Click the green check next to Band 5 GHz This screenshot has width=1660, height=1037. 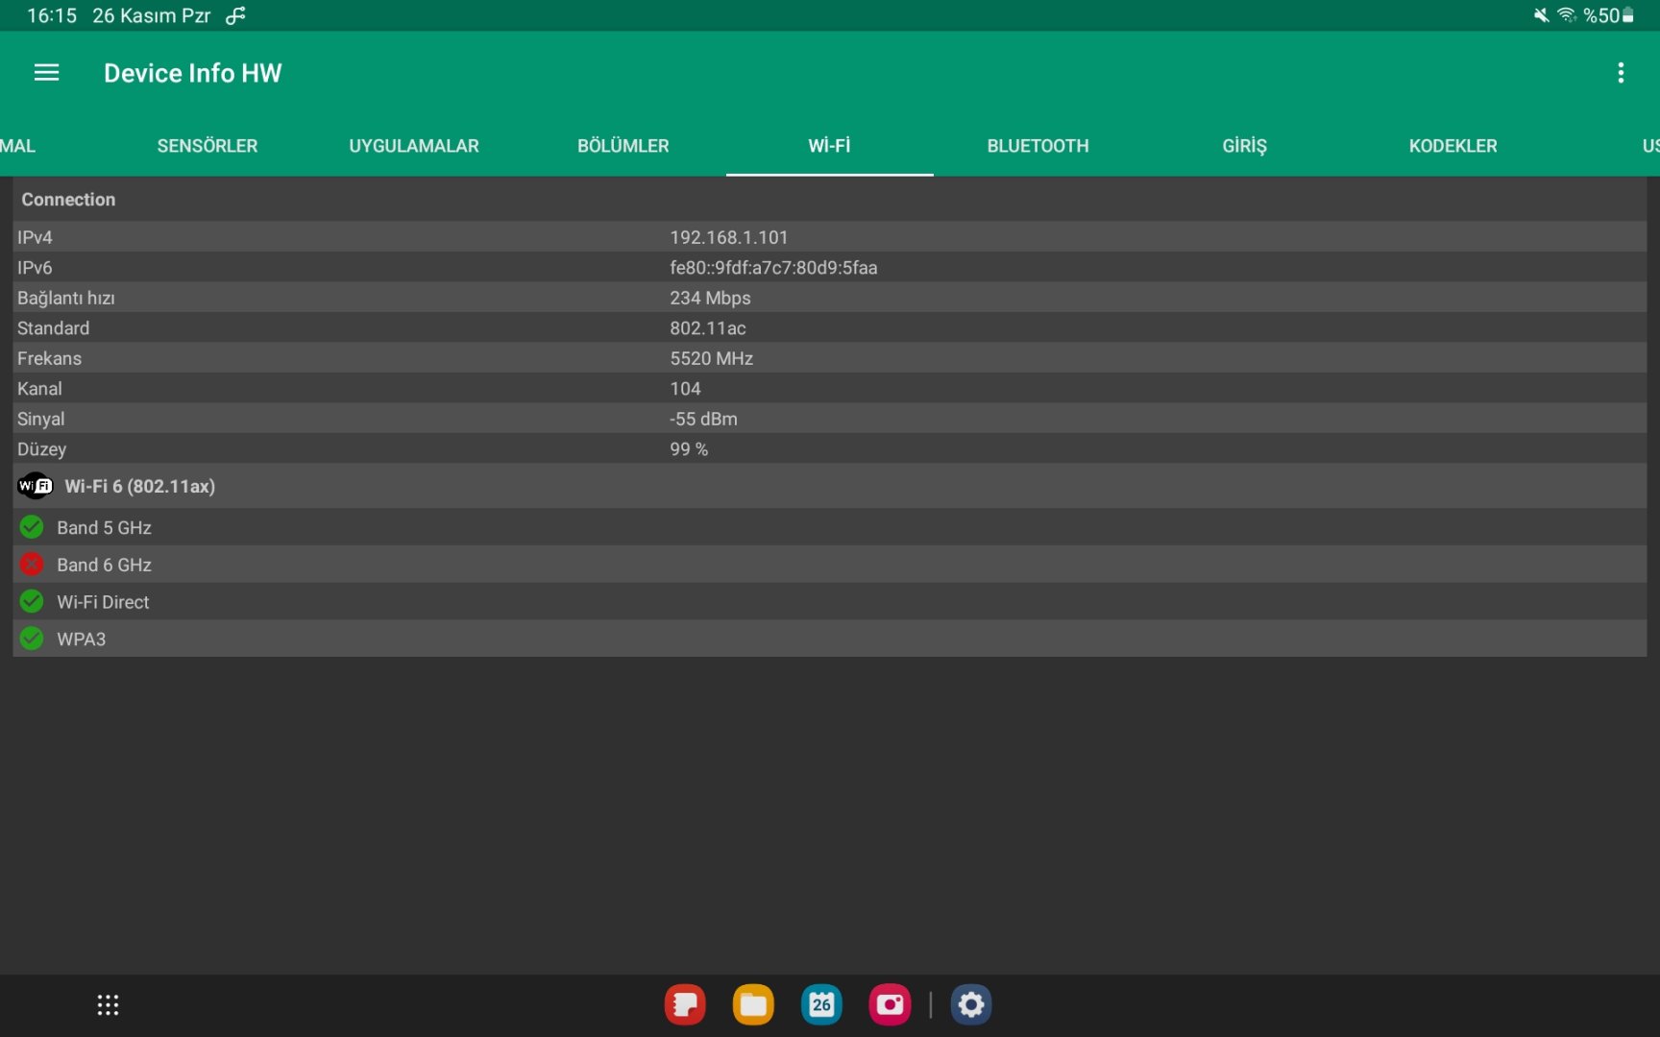(32, 527)
